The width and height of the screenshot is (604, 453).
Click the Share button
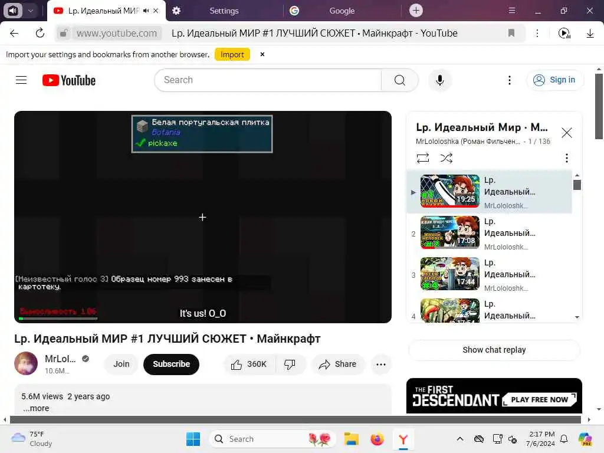coord(338,365)
